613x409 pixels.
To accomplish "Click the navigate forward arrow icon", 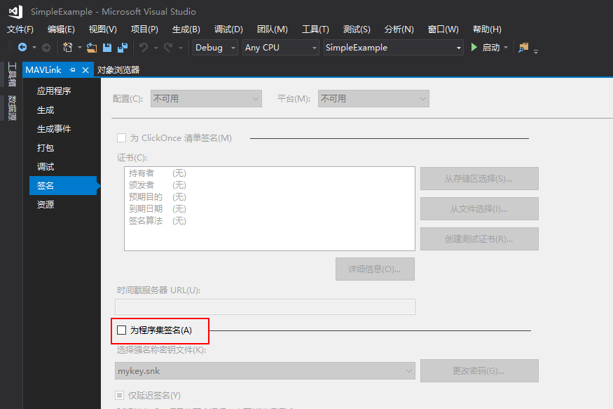I will click(46, 48).
